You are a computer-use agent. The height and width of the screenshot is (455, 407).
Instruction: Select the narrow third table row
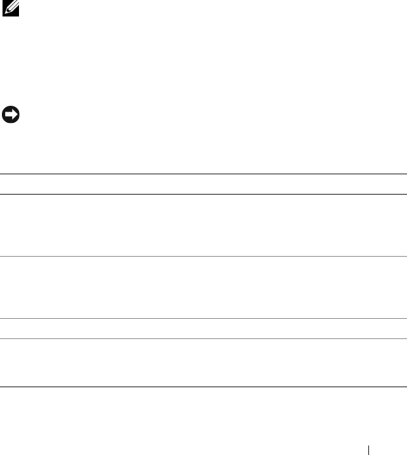click(x=203, y=328)
